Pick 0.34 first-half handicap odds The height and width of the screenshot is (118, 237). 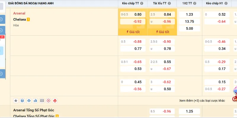coord(217,49)
